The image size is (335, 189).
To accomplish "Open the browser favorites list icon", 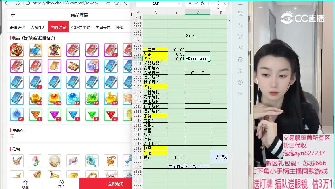I will [x=127, y=3].
